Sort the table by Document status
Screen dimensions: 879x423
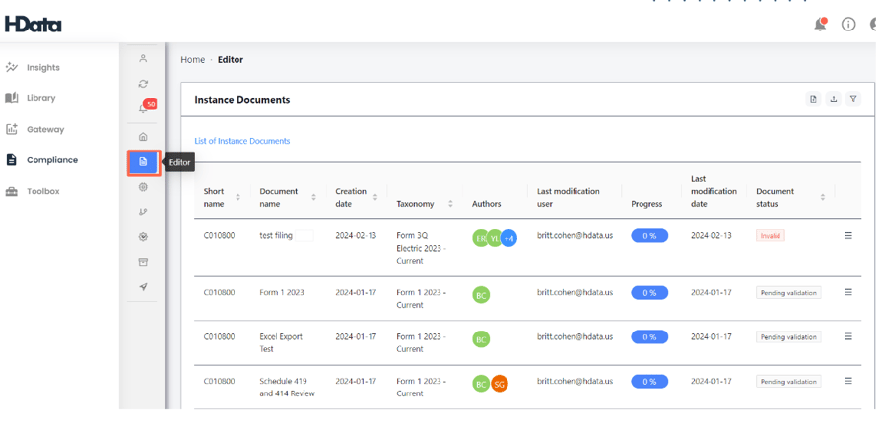pos(823,198)
